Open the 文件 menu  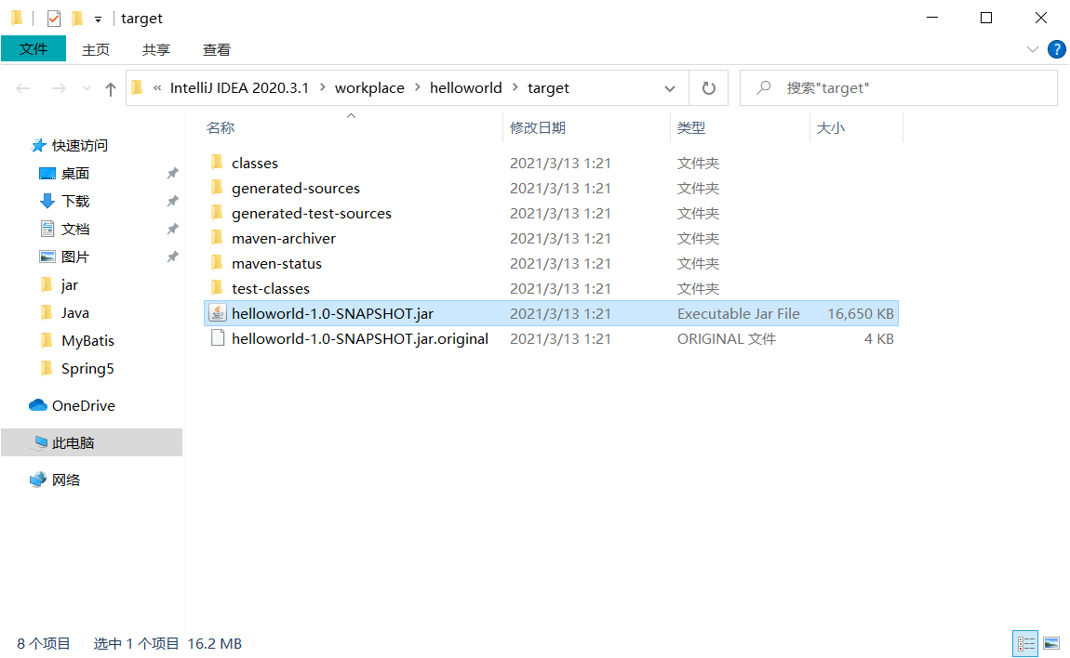[33, 49]
